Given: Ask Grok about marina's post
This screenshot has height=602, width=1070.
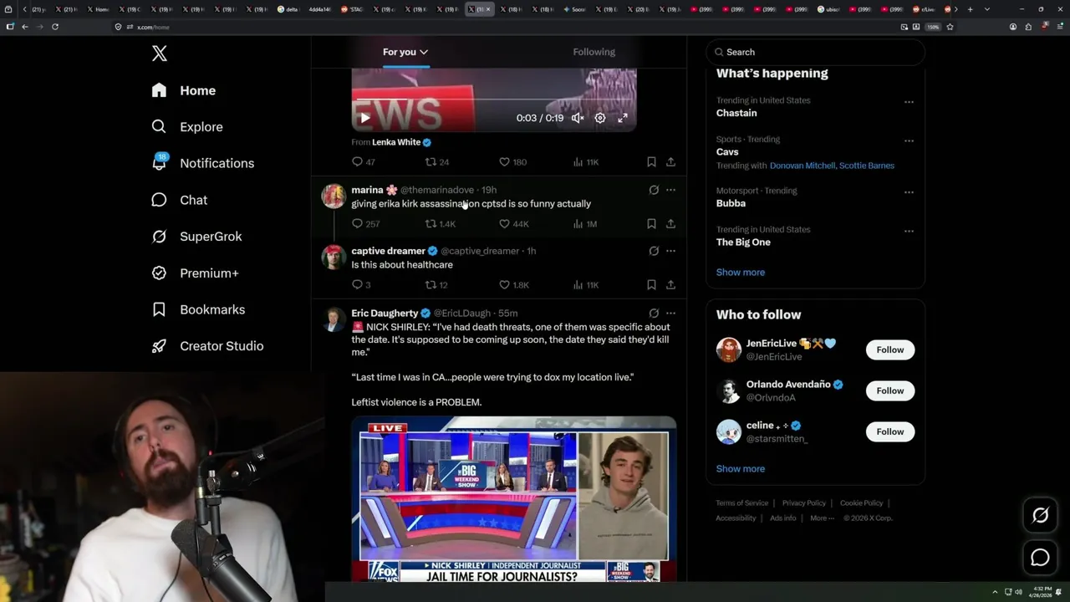Looking at the screenshot, I should point(654,190).
